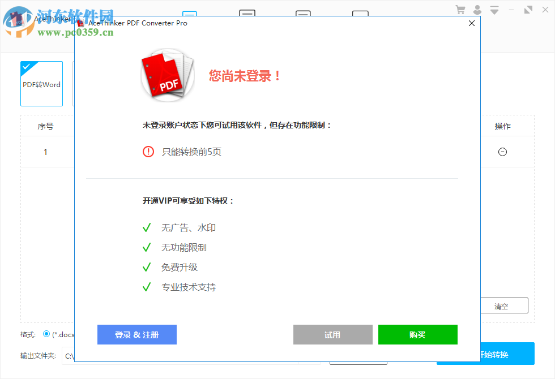Click the 试用 trial button
The width and height of the screenshot is (555, 379).
(332, 334)
